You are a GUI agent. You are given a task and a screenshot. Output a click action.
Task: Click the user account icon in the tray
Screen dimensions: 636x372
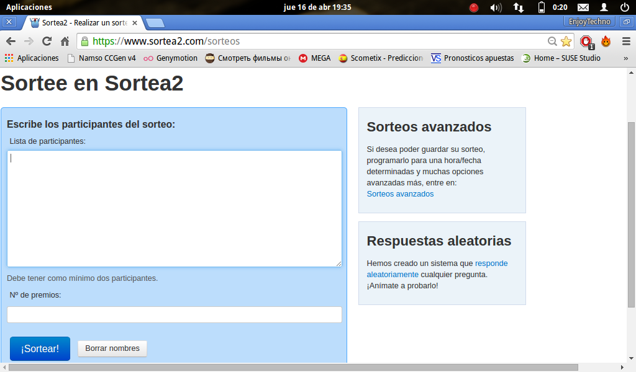[x=603, y=7]
